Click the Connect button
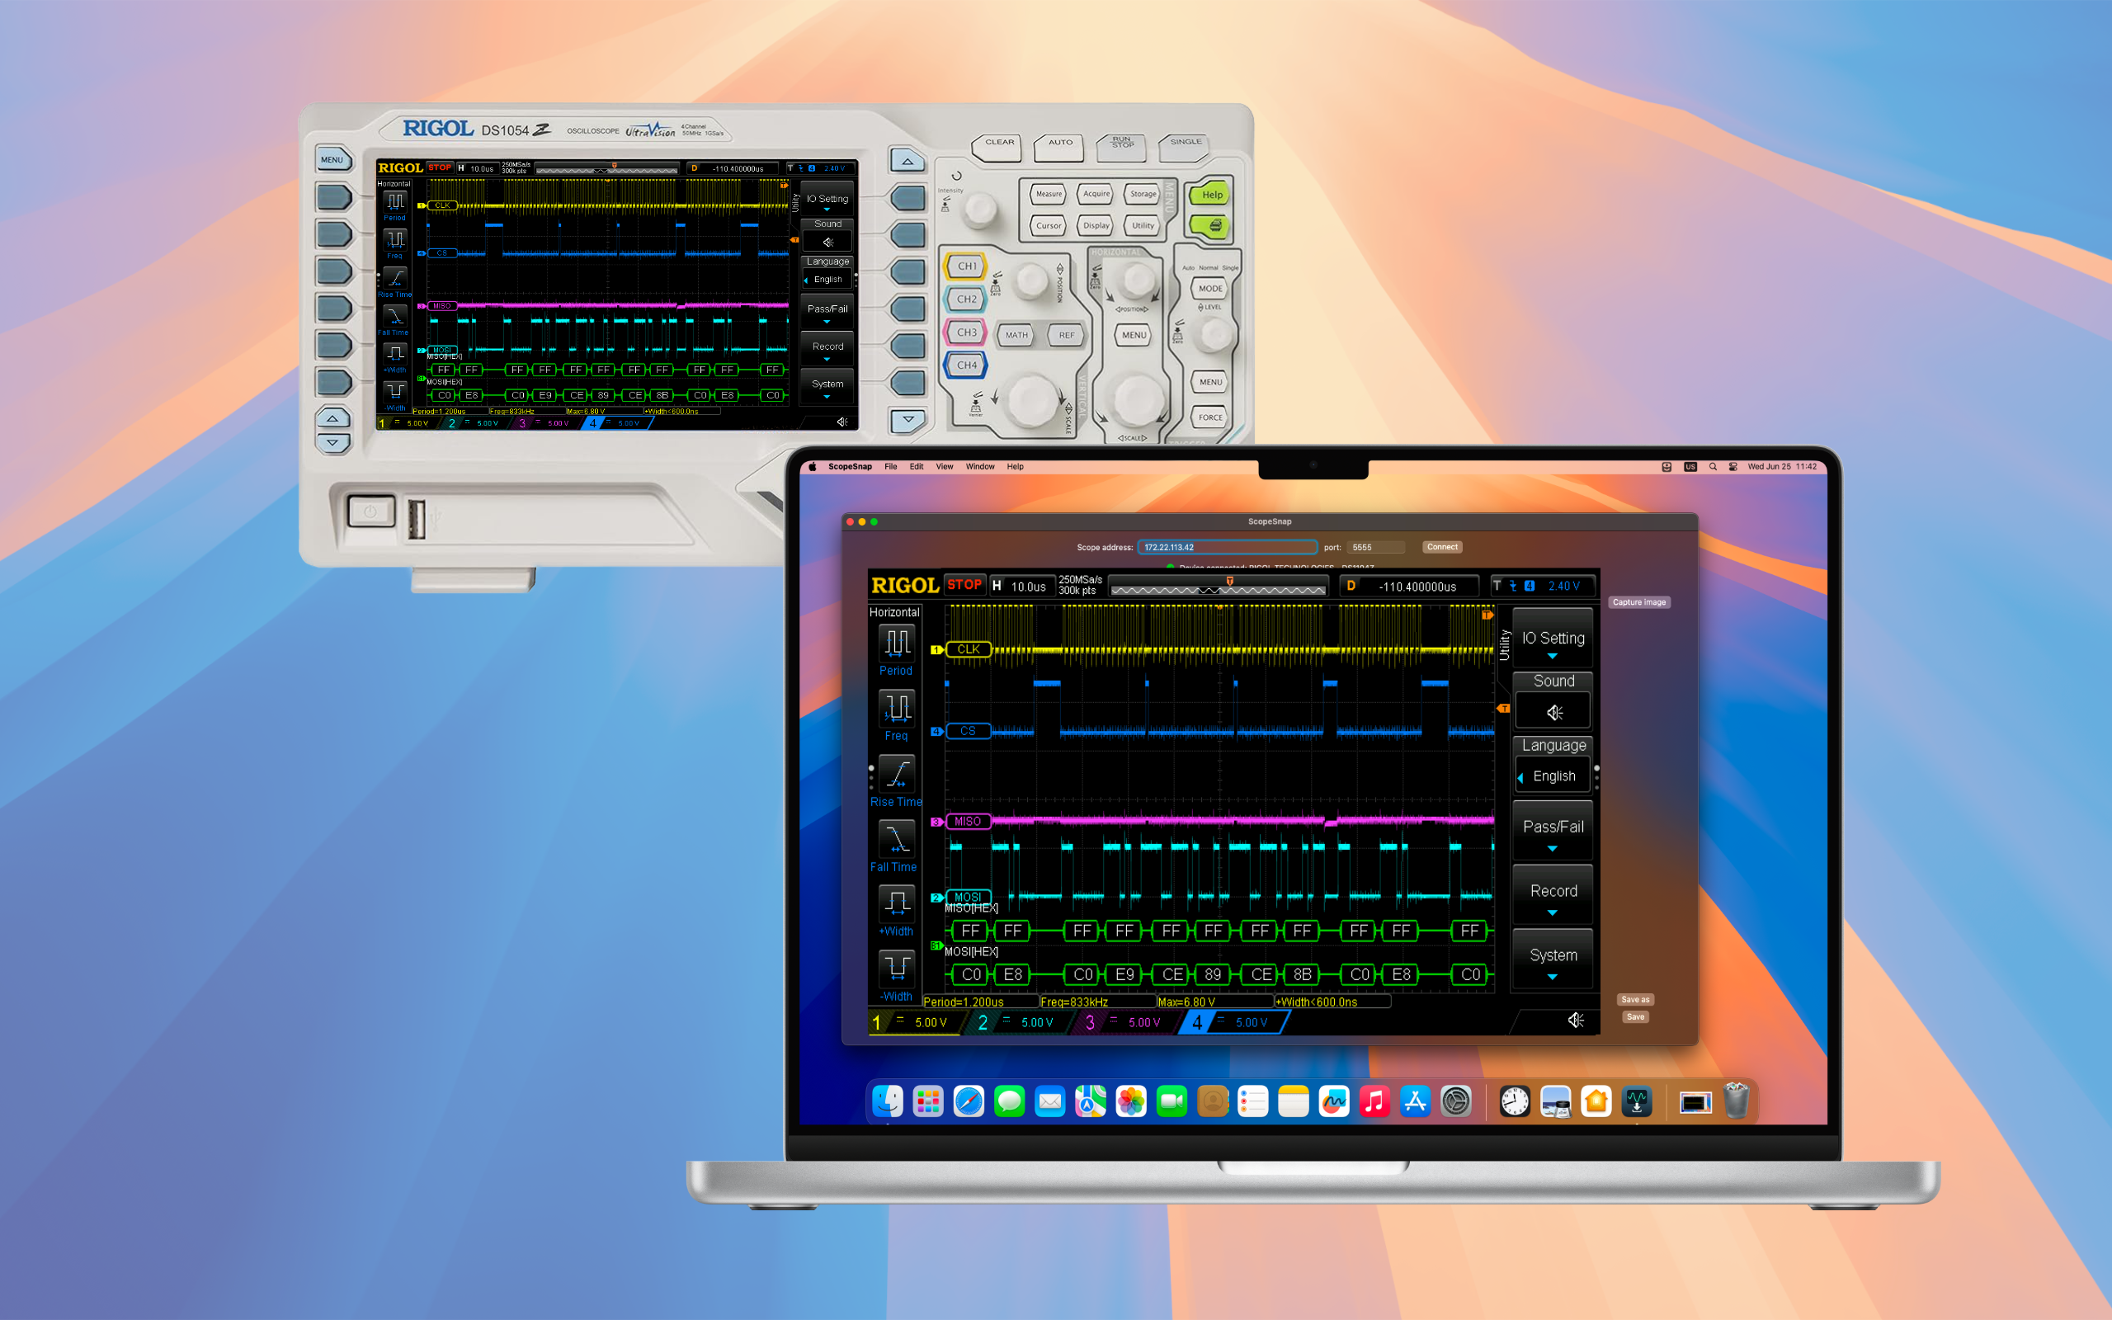 click(x=1442, y=547)
